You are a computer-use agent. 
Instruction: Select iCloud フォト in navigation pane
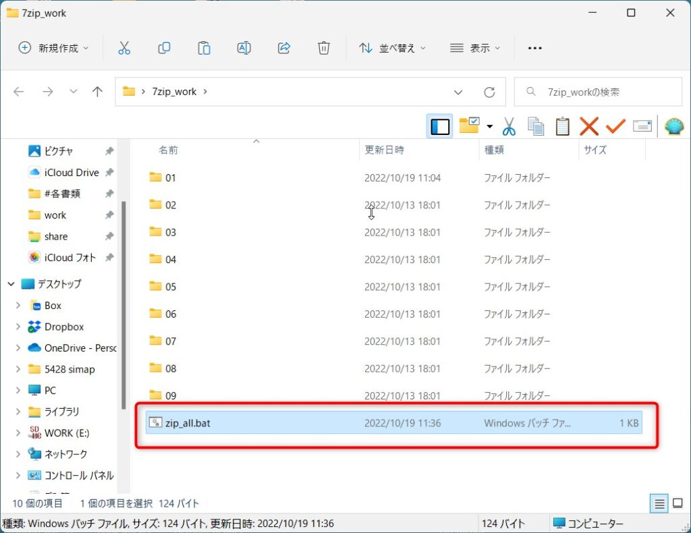[x=70, y=258]
